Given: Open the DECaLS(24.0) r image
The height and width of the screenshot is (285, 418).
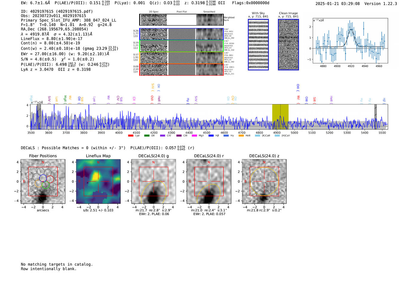Looking at the screenshot, I should [209, 182].
